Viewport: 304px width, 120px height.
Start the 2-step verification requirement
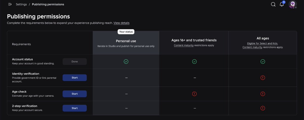click(75, 108)
